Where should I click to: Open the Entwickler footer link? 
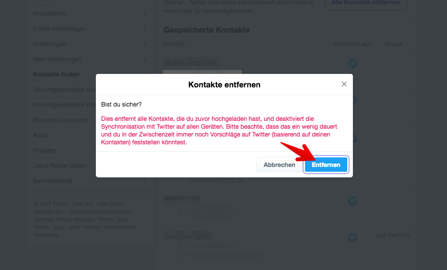(46, 235)
